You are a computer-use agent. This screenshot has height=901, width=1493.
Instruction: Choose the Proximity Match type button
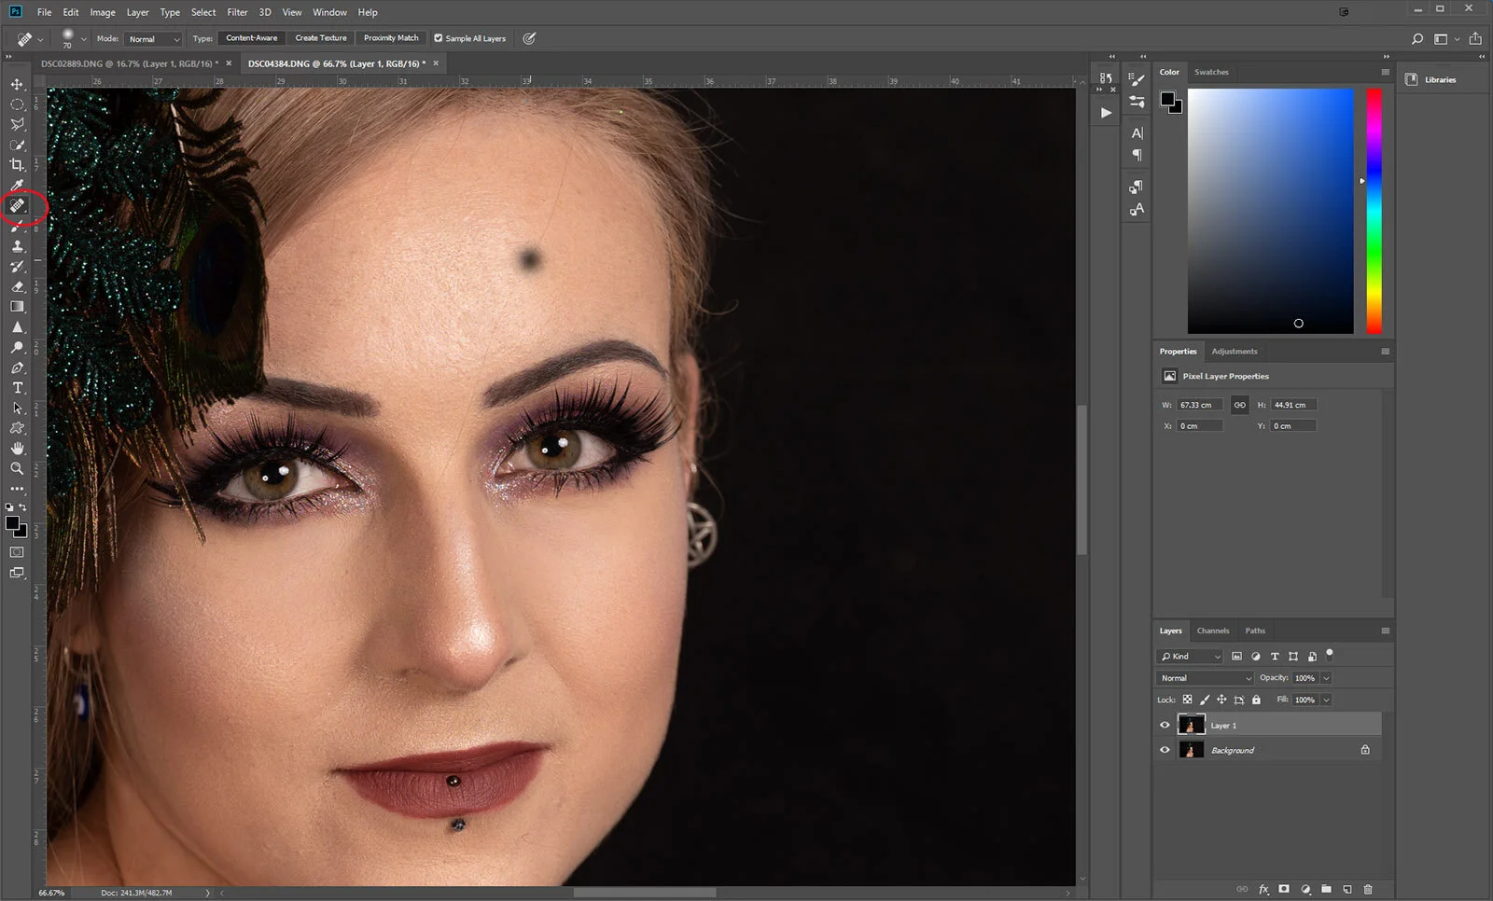click(391, 38)
